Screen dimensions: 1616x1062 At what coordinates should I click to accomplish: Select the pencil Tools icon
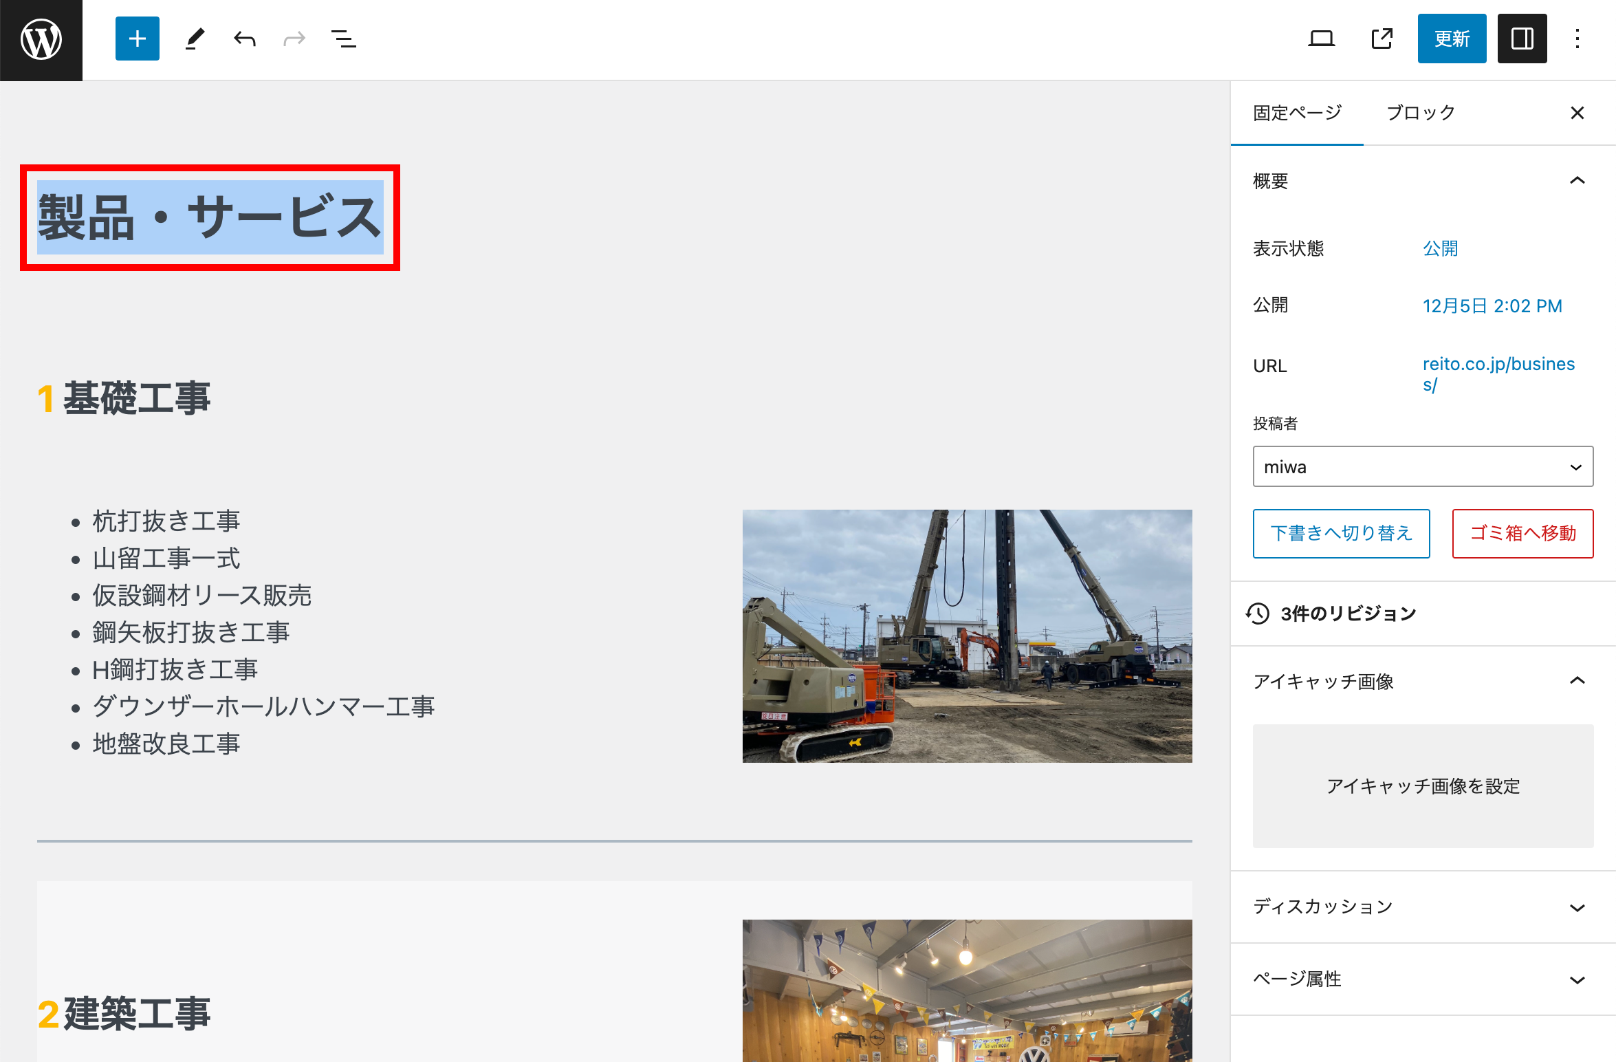pyautogui.click(x=195, y=39)
